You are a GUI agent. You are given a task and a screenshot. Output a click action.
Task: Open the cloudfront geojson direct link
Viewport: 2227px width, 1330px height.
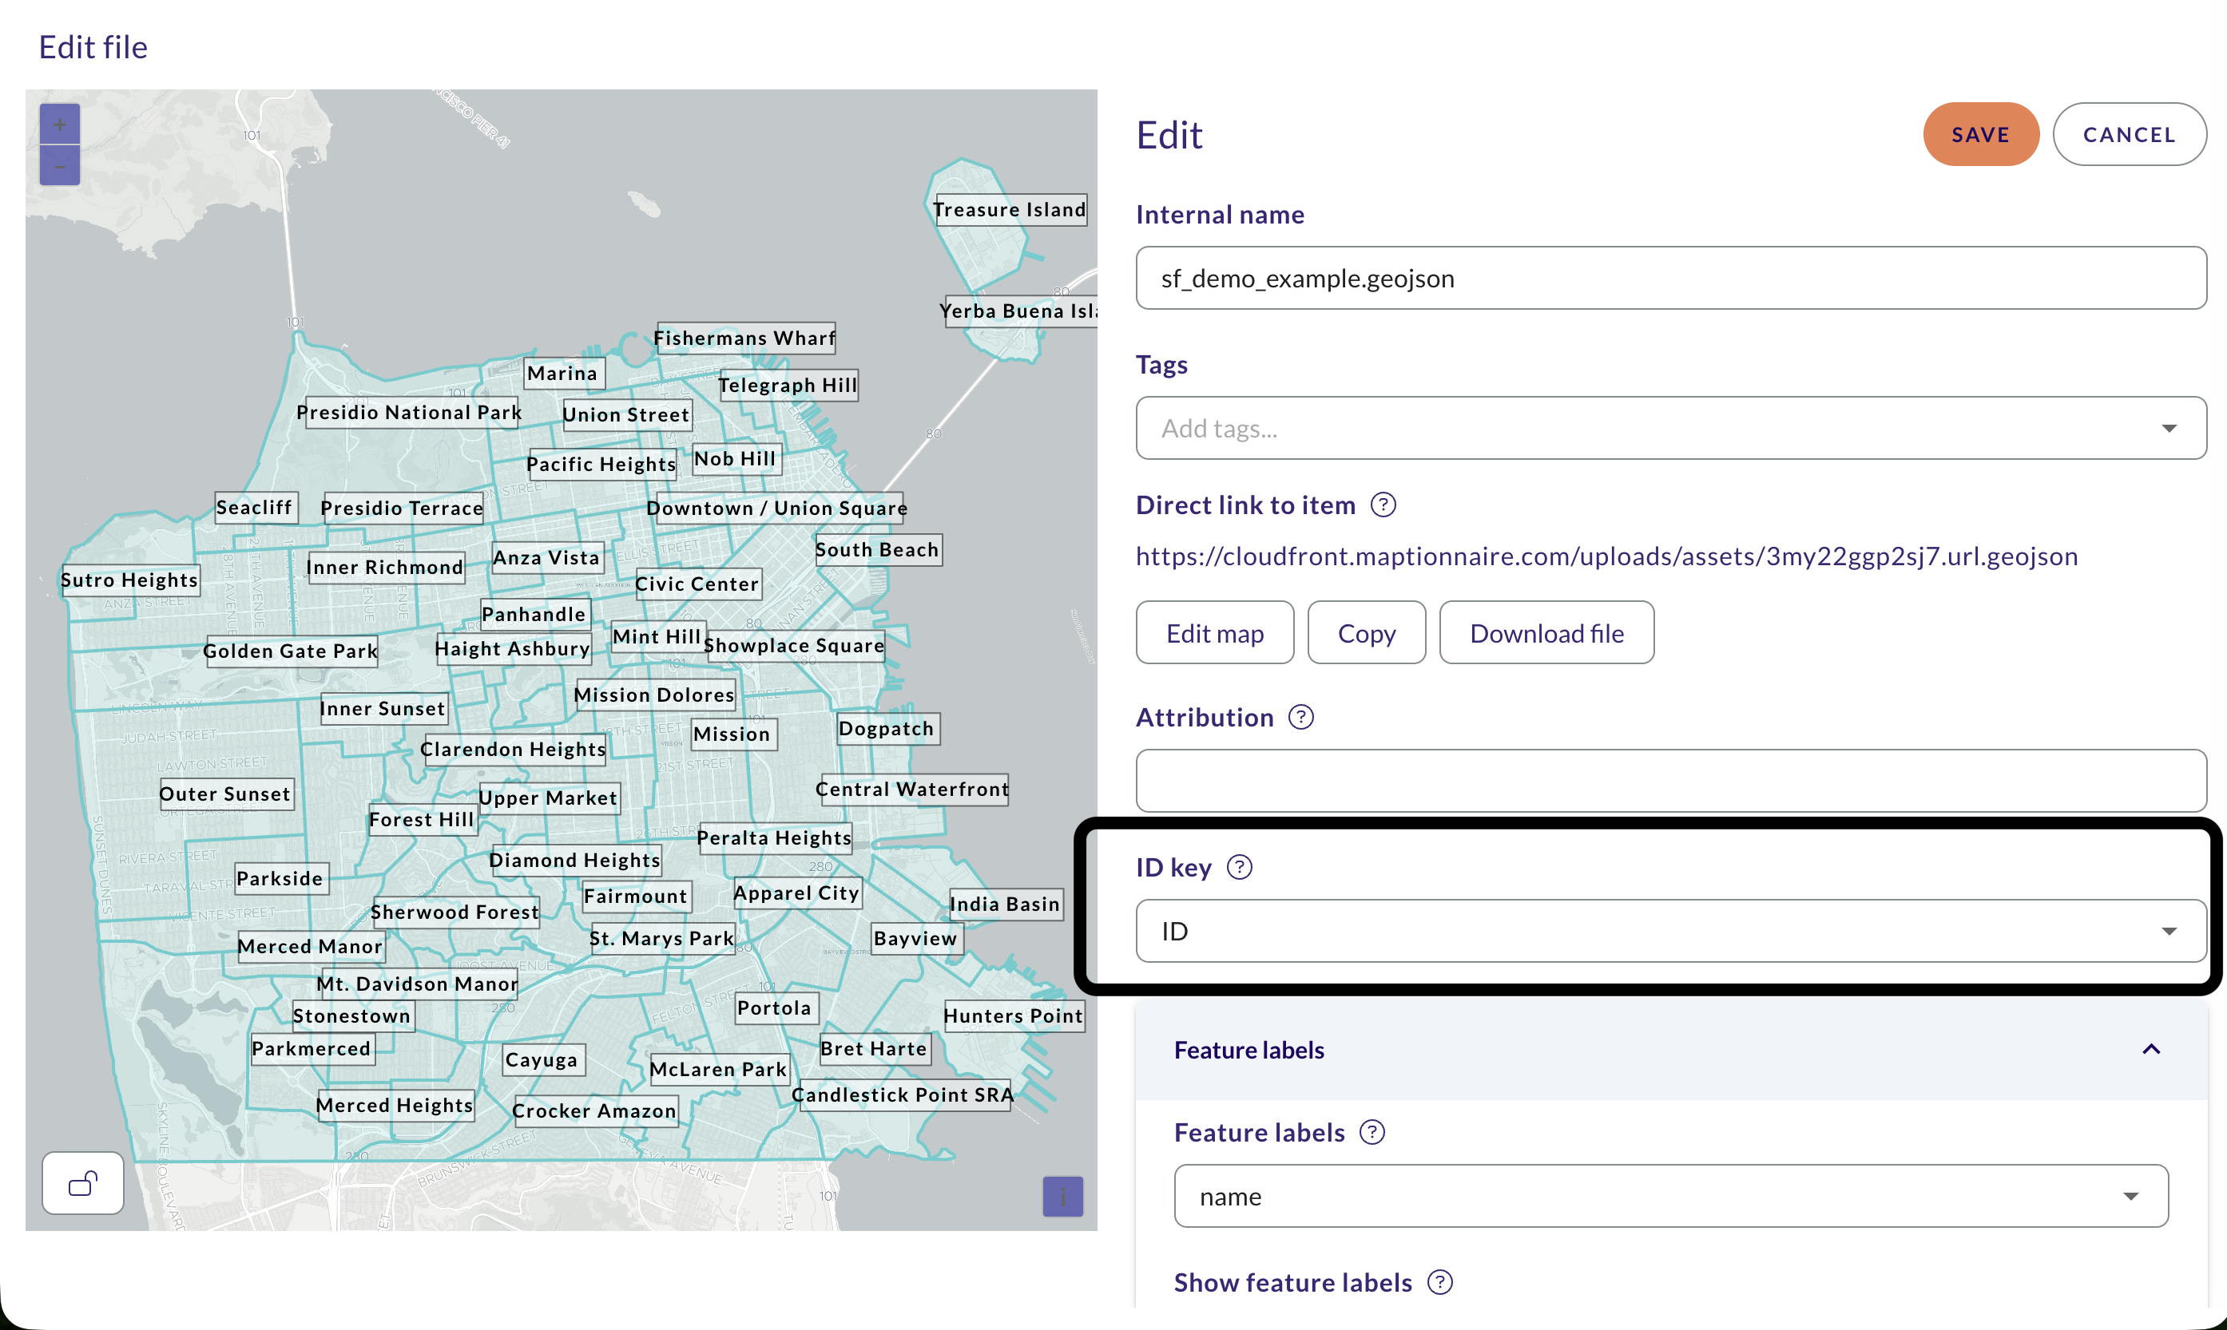(x=1606, y=556)
